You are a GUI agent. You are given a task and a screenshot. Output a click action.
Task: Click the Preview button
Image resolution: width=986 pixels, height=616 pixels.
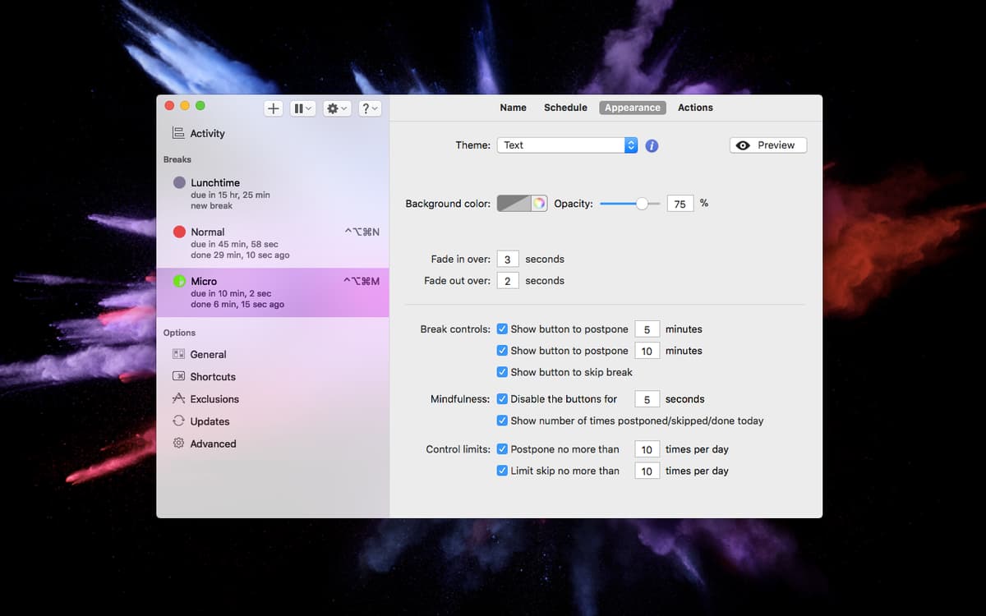pyautogui.click(x=767, y=145)
